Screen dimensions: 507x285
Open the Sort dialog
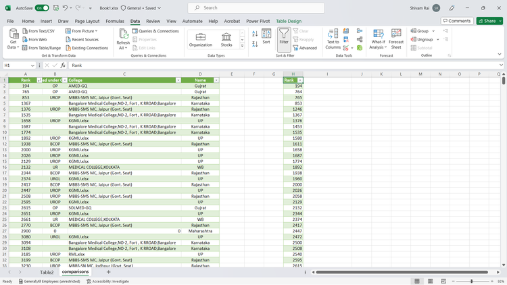[x=266, y=36]
